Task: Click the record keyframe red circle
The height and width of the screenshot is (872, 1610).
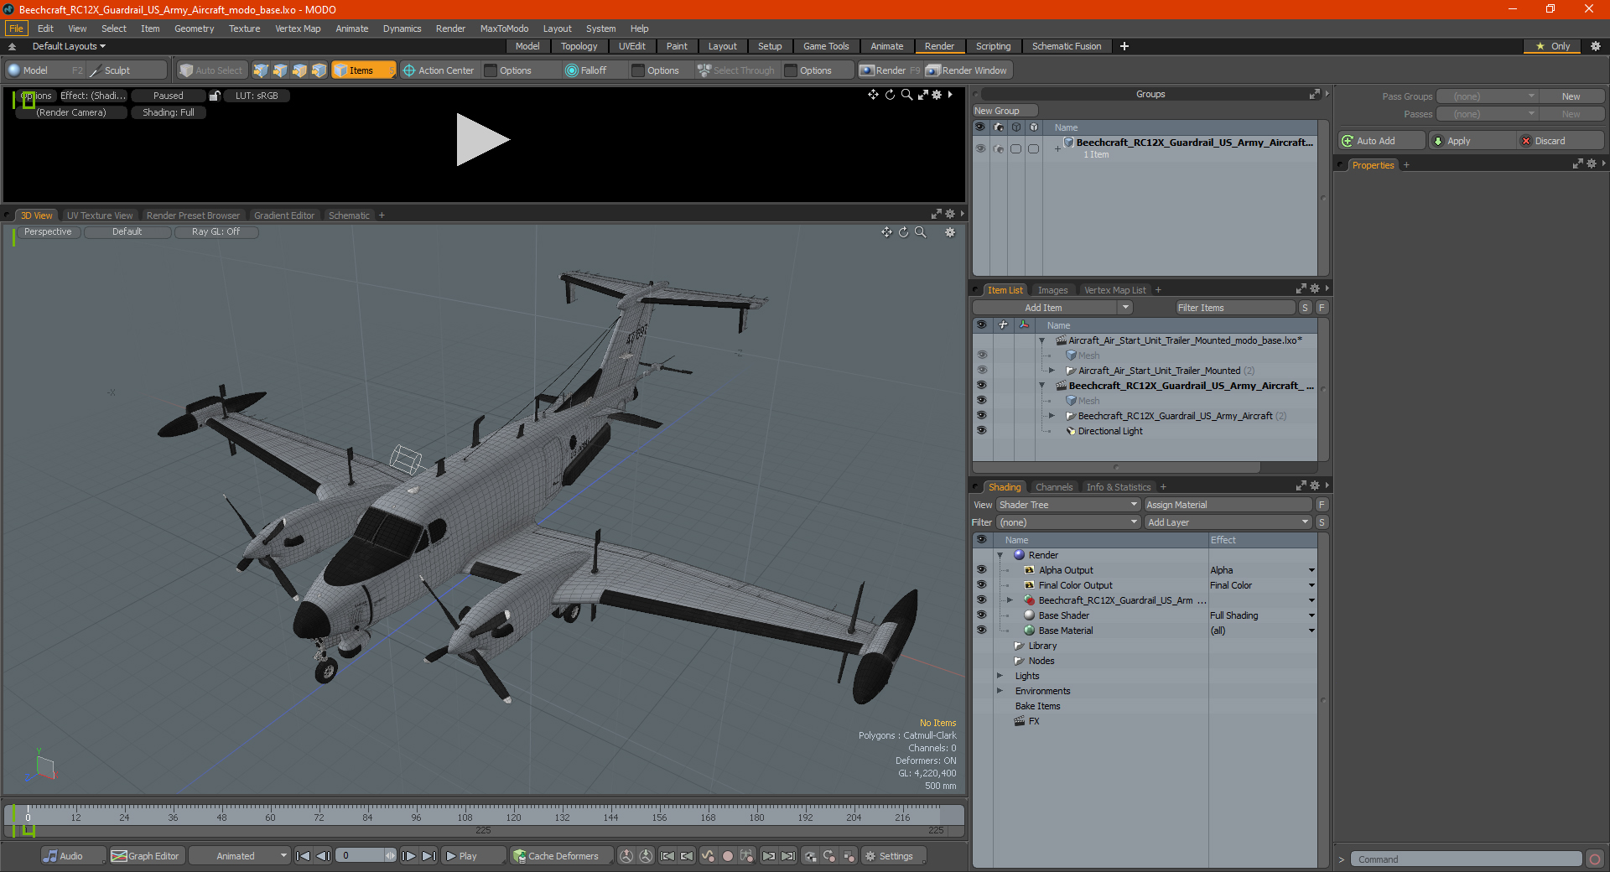Action: point(728,856)
